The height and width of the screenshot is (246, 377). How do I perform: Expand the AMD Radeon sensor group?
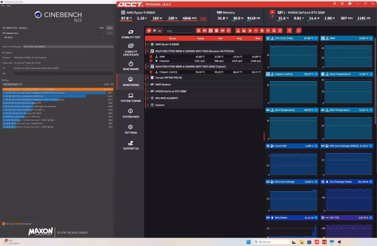click(x=148, y=84)
